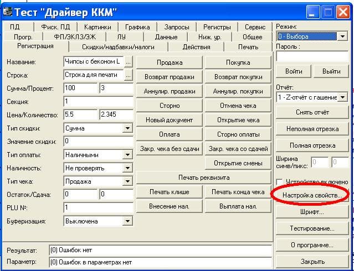
Task: Click the Внесение нал. button
Action: 170,206
